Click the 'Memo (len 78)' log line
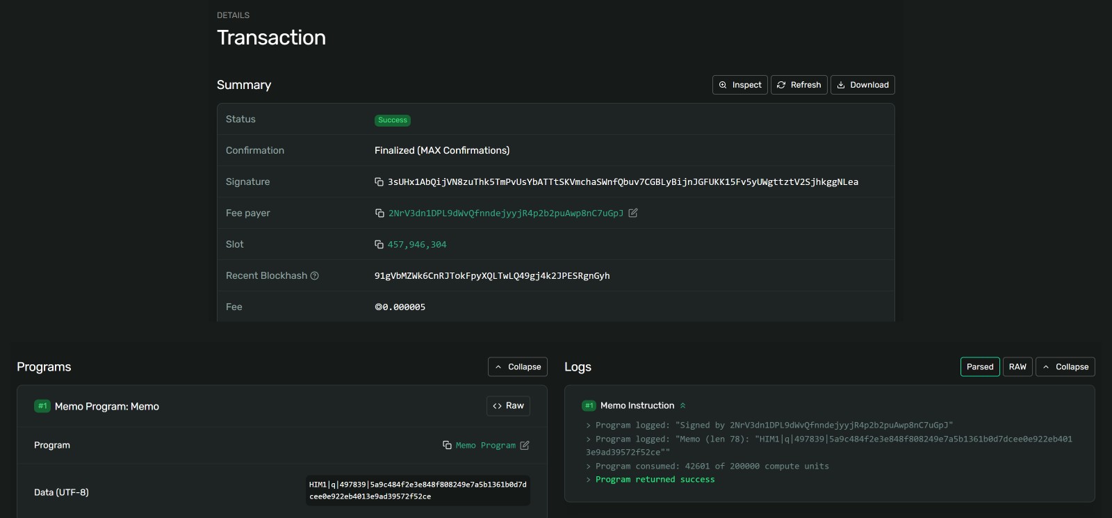 point(829,446)
